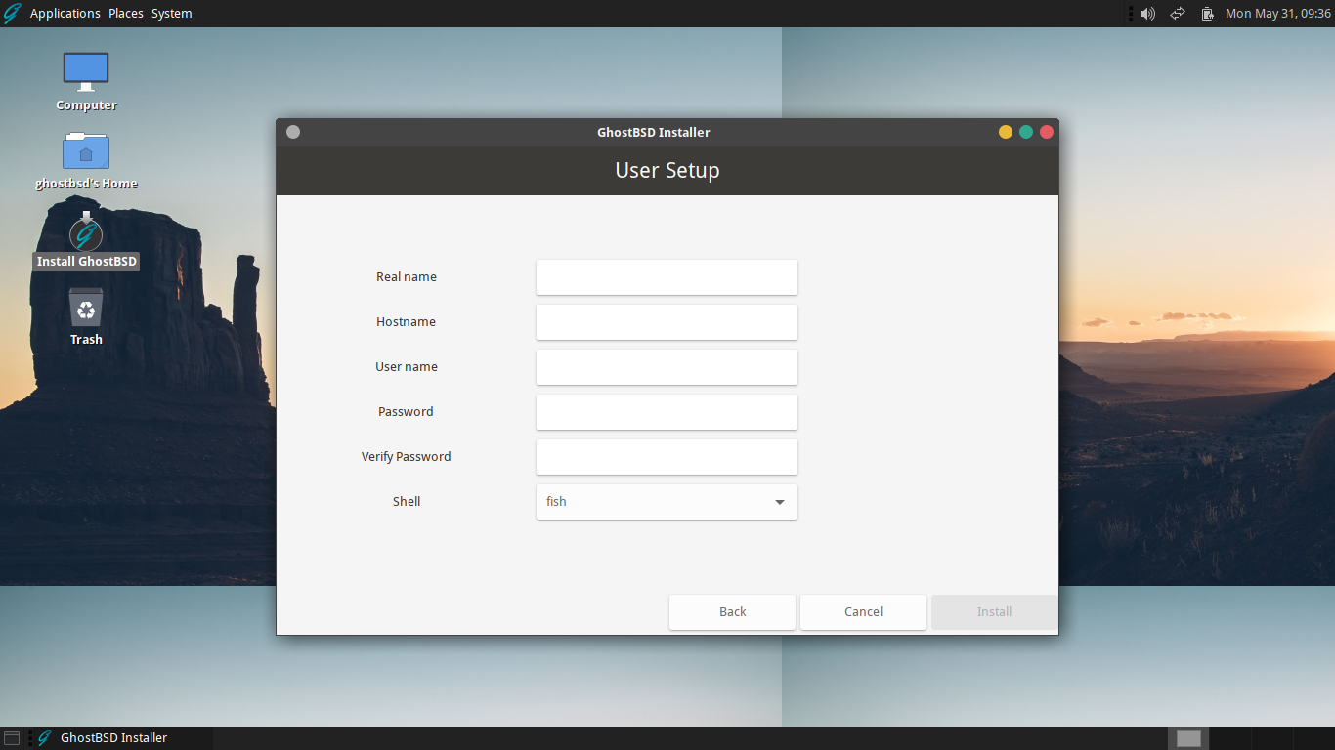Maximize installer with the green button
The image size is (1335, 750).
click(1026, 132)
